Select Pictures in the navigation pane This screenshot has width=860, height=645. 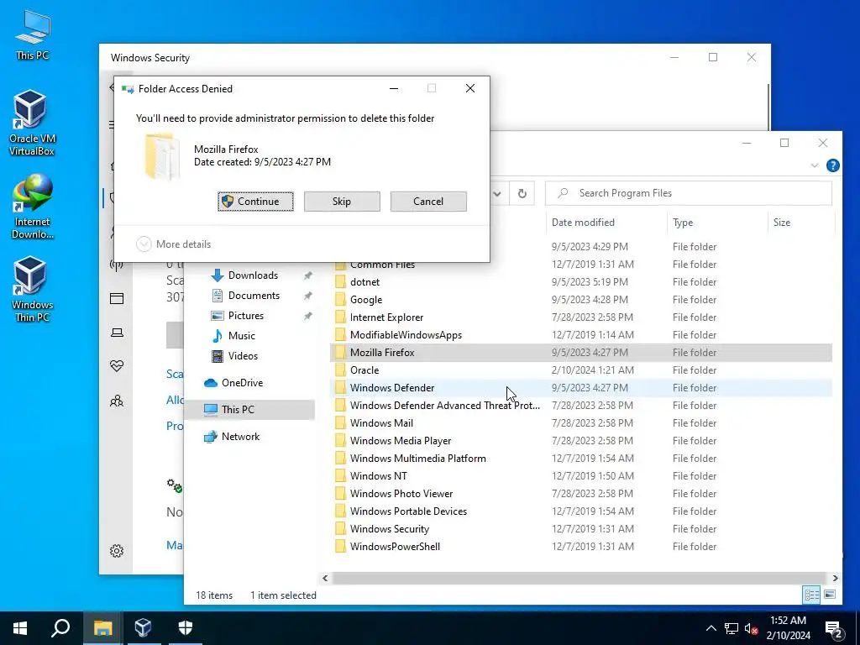pyautogui.click(x=246, y=316)
